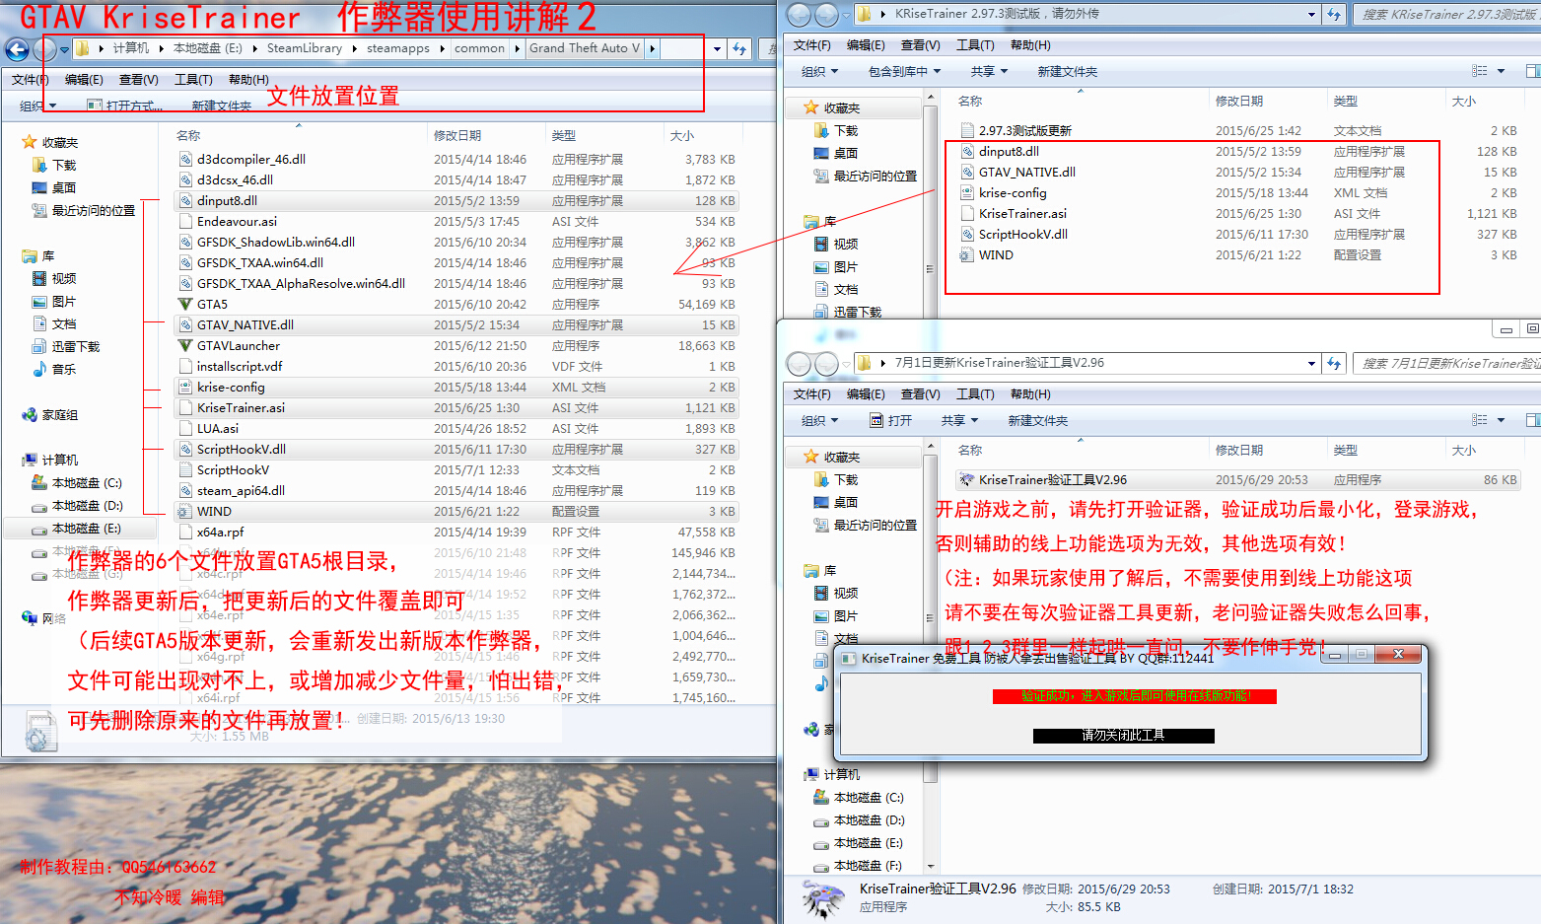Open 最近访问的位置 in the Grand Theft Auto V window sidebar
1541x924 pixels.
click(94, 210)
